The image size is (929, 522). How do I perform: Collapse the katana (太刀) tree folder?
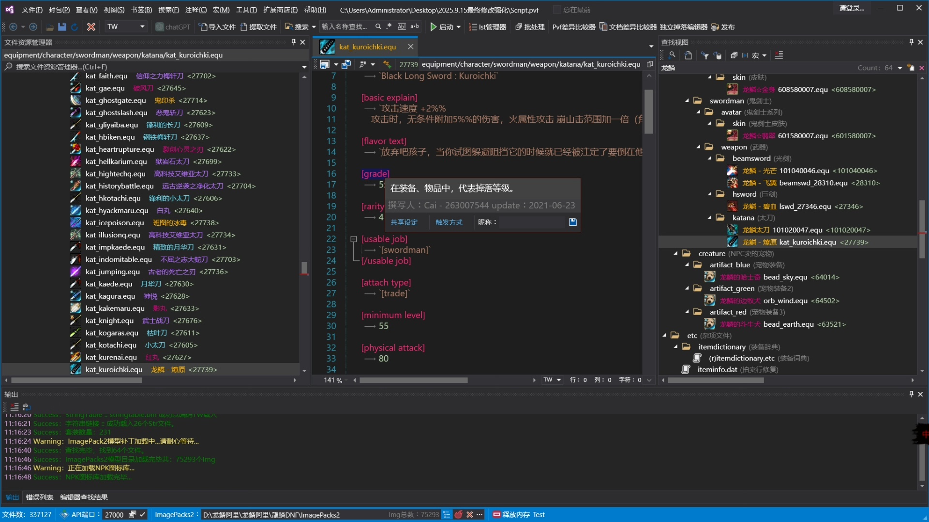pos(710,218)
